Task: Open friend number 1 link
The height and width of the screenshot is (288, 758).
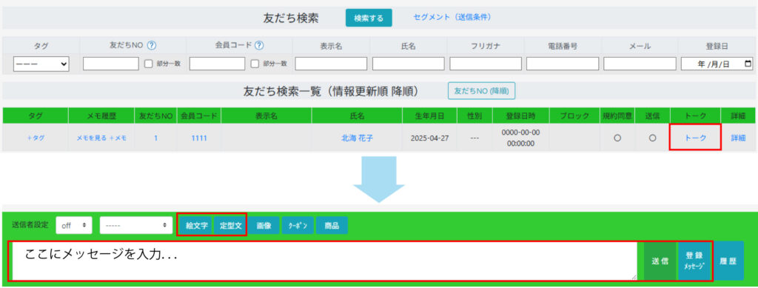Action: [x=155, y=138]
